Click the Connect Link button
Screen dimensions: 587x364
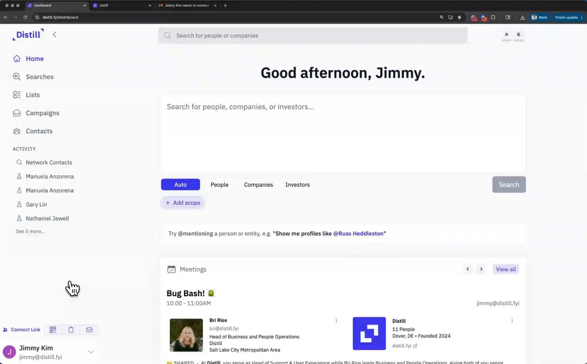click(22, 330)
